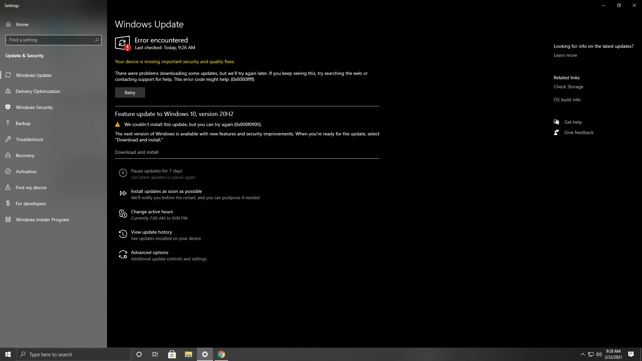Click the Give feedback link text
The image size is (642, 361).
click(579, 132)
